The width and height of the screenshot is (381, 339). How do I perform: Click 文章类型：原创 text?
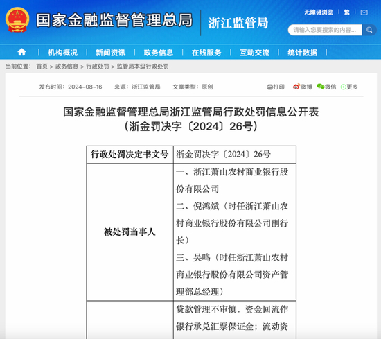point(193,87)
